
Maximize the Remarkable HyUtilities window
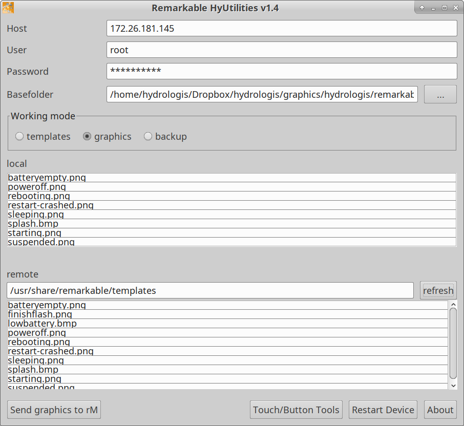pos(445,8)
